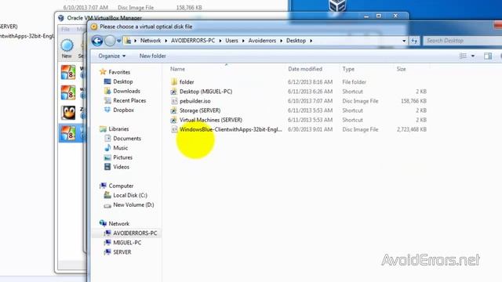
Task: Click the pebuilder.iso file name
Action: click(195, 101)
